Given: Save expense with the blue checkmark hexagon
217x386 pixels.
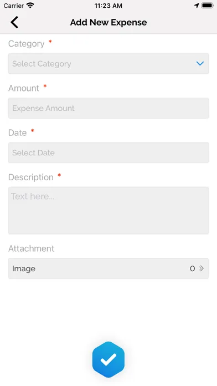Looking at the screenshot, I should coord(108,359).
